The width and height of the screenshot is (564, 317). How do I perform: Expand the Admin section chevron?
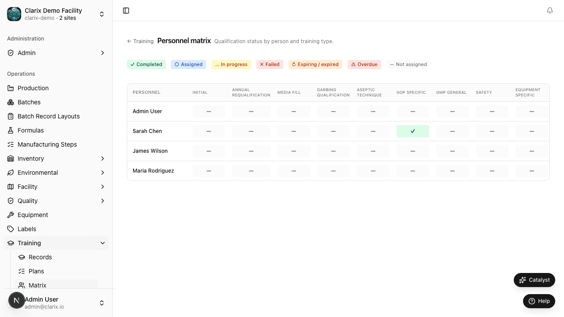click(x=103, y=53)
